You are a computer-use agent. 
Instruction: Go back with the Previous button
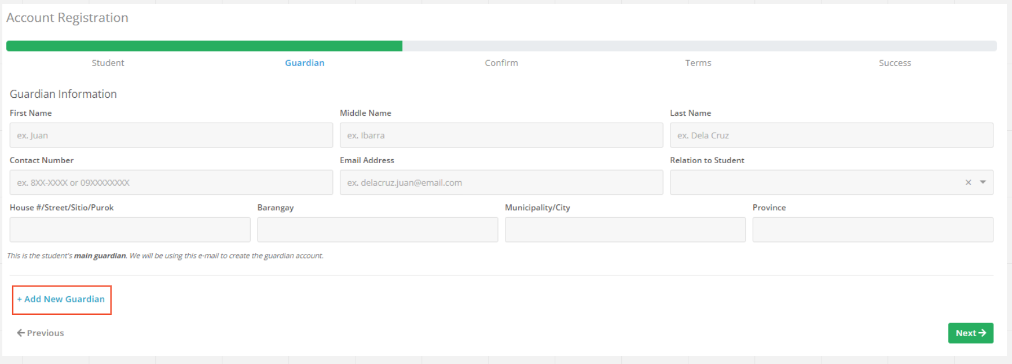pos(41,333)
